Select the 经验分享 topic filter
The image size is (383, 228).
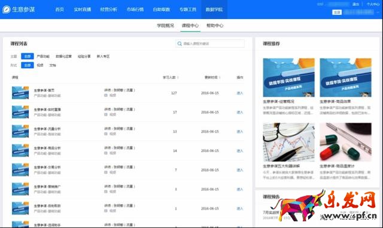84,56
